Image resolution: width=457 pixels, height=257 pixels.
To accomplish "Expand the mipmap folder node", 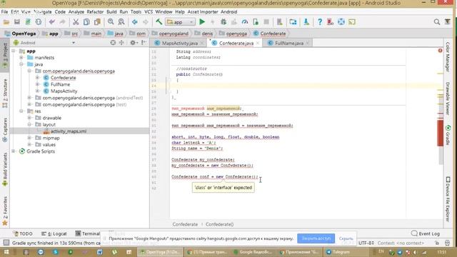I will pos(29,138).
